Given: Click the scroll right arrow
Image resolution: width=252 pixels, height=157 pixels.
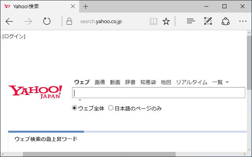Looking at the screenshot, I should click(x=245, y=154).
